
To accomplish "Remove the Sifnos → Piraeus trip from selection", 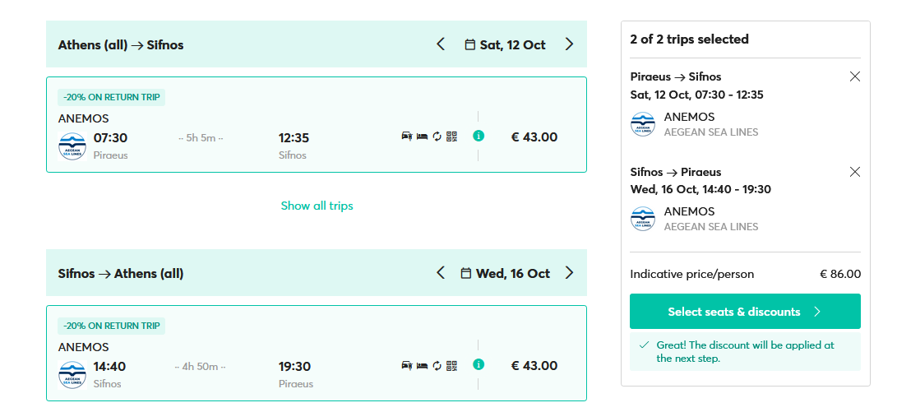I will click(854, 172).
